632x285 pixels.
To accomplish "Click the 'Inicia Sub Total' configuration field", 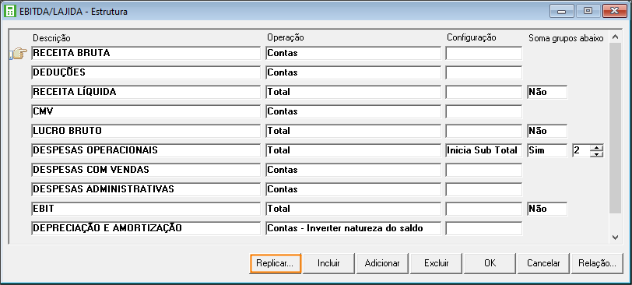I will coord(483,150).
